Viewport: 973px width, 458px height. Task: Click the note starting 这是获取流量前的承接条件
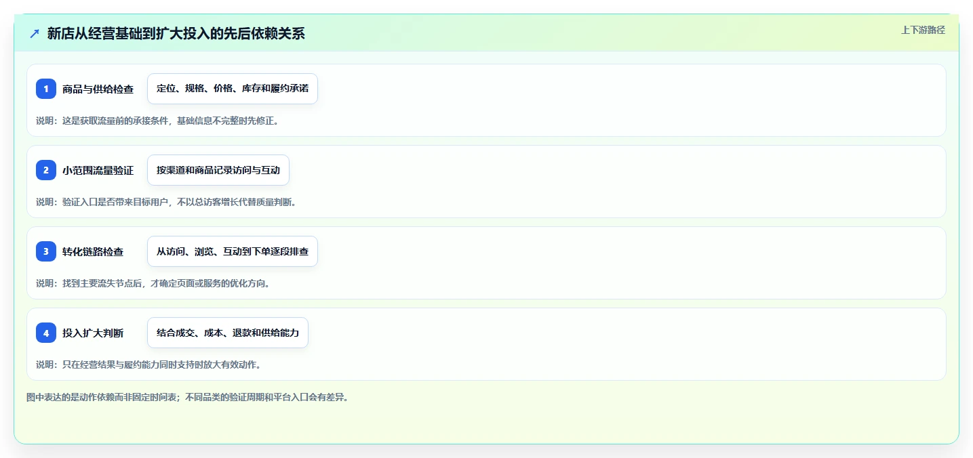157,121
